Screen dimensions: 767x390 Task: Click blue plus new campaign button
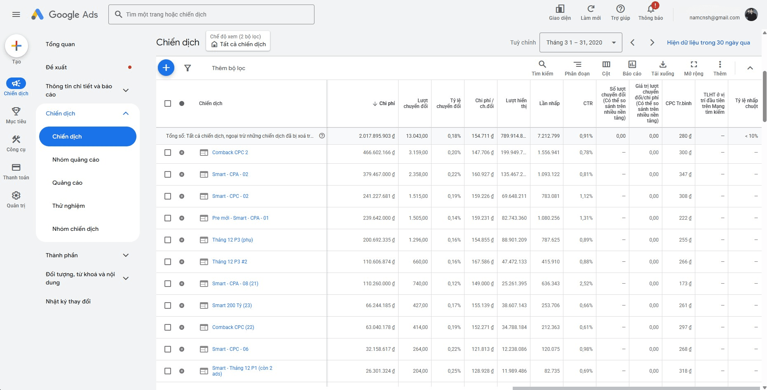pyautogui.click(x=166, y=68)
